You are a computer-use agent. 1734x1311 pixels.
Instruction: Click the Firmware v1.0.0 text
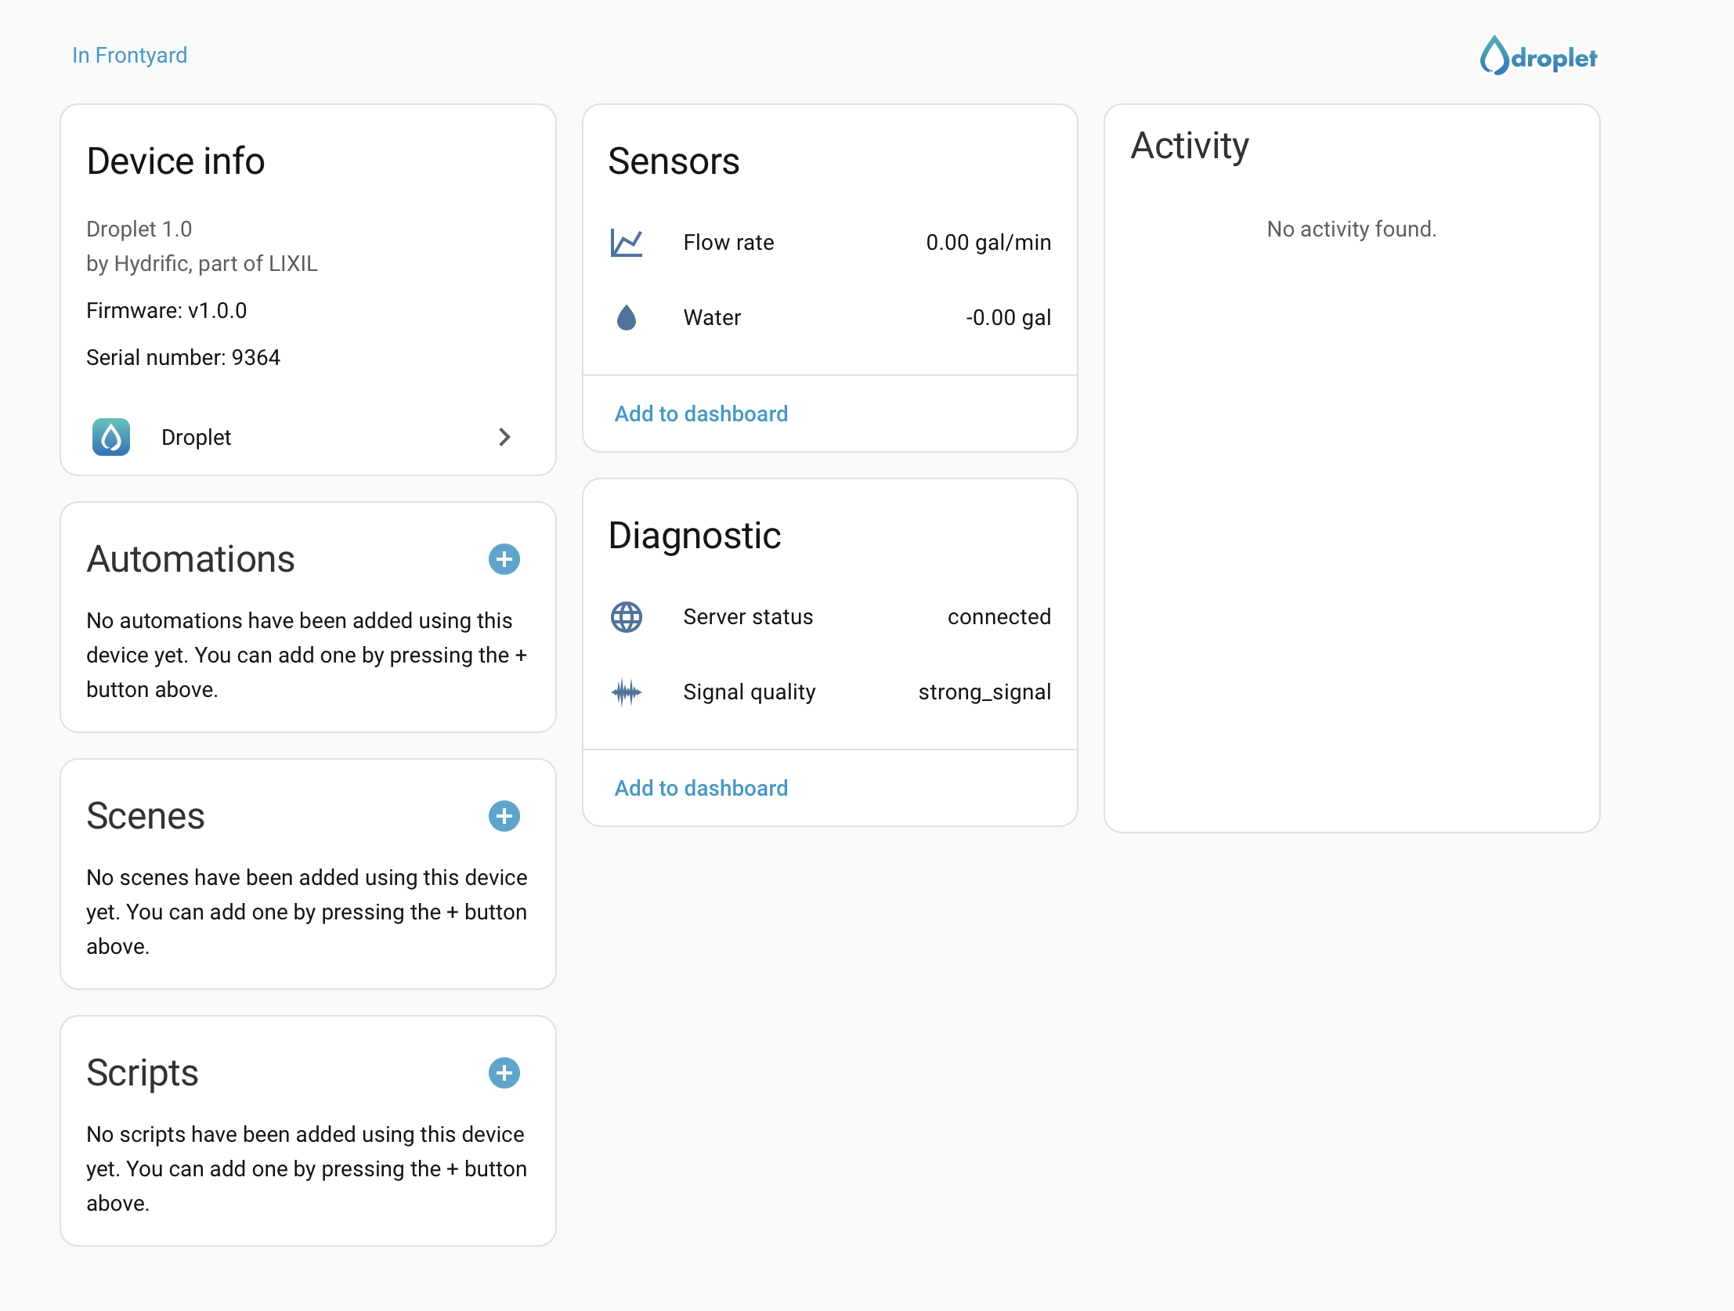(x=165, y=310)
